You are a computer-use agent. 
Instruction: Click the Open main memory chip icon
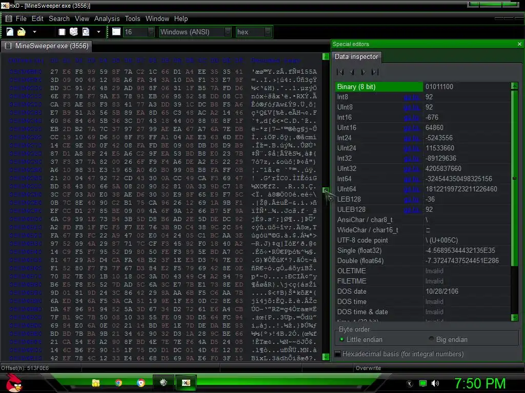click(x=62, y=32)
